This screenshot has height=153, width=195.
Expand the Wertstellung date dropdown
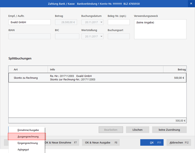pos(101,36)
